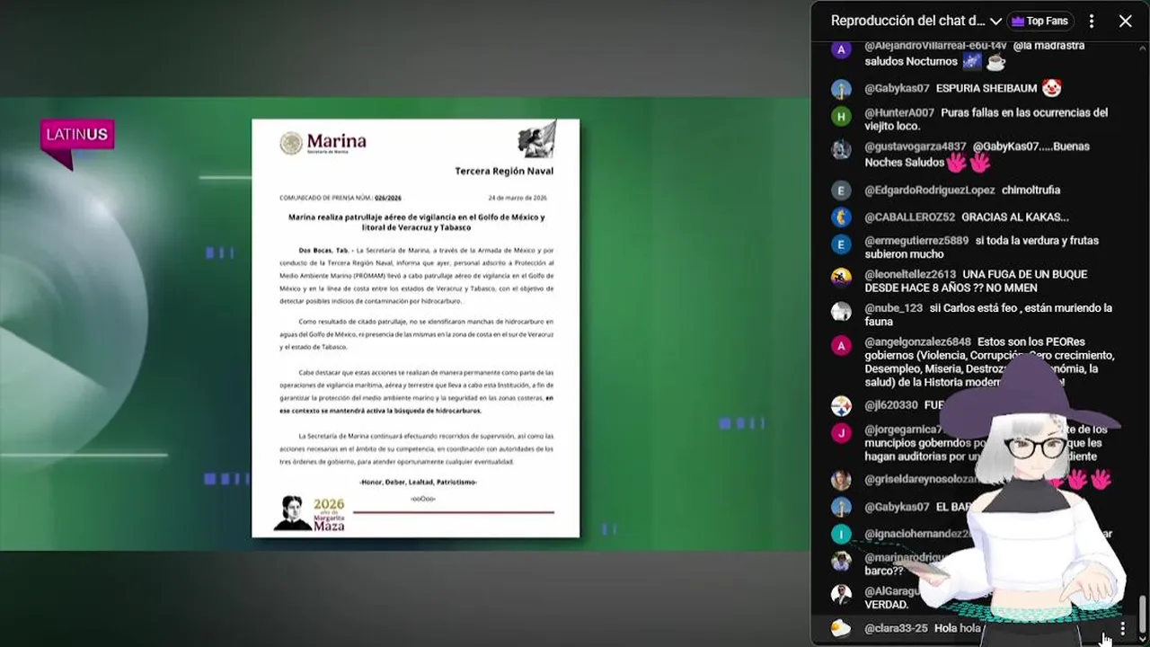Viewport: 1150px width, 647px height.
Task: Click the J avatar of @jorgegarnica7
Action: click(841, 433)
